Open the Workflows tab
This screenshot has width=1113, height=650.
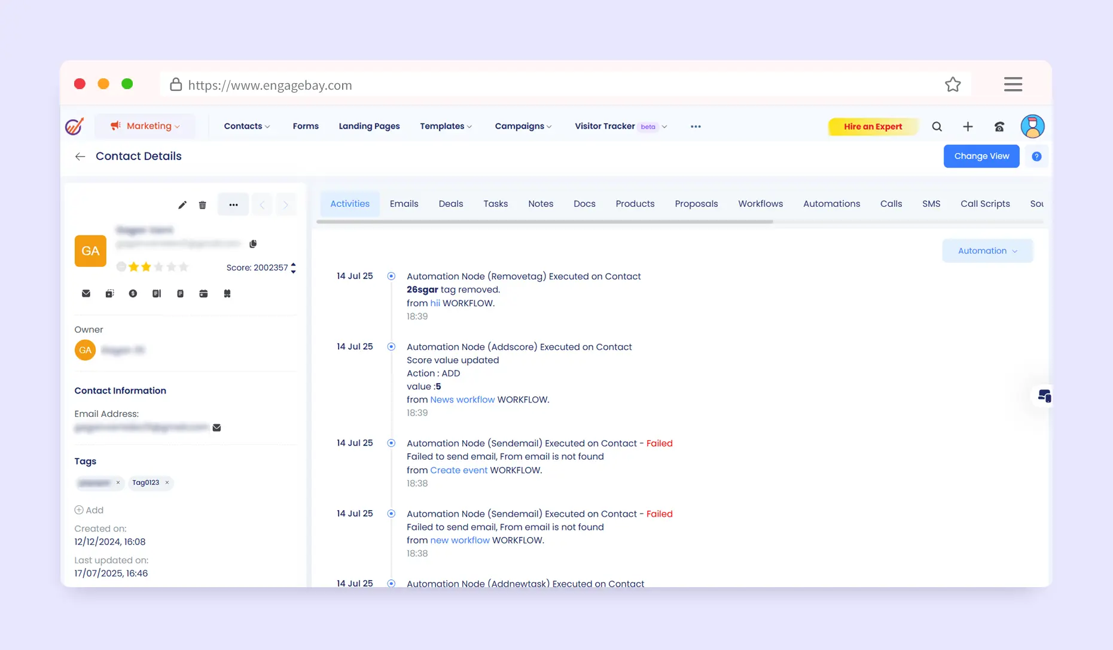pyautogui.click(x=760, y=204)
